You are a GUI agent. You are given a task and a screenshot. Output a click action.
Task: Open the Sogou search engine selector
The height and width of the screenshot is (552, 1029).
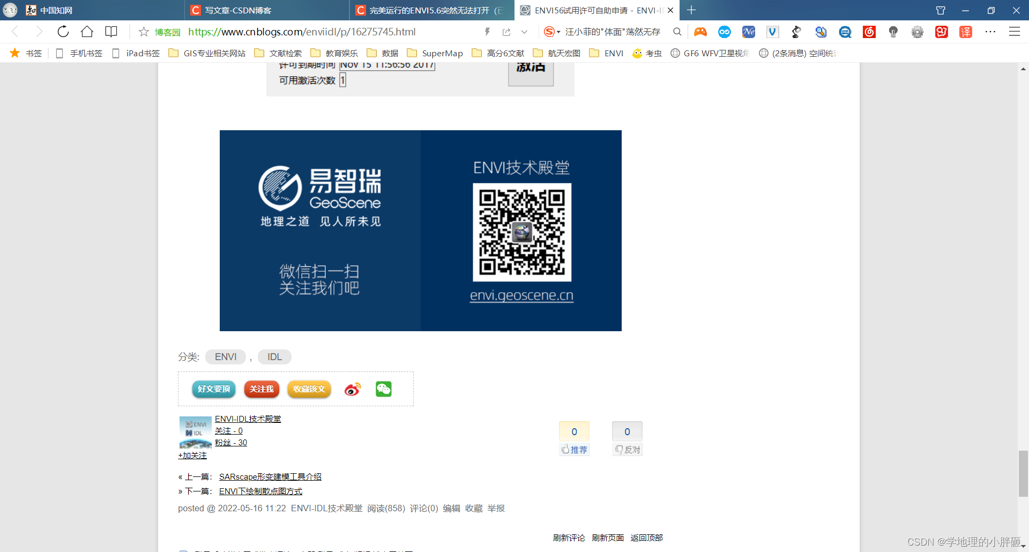tap(551, 32)
